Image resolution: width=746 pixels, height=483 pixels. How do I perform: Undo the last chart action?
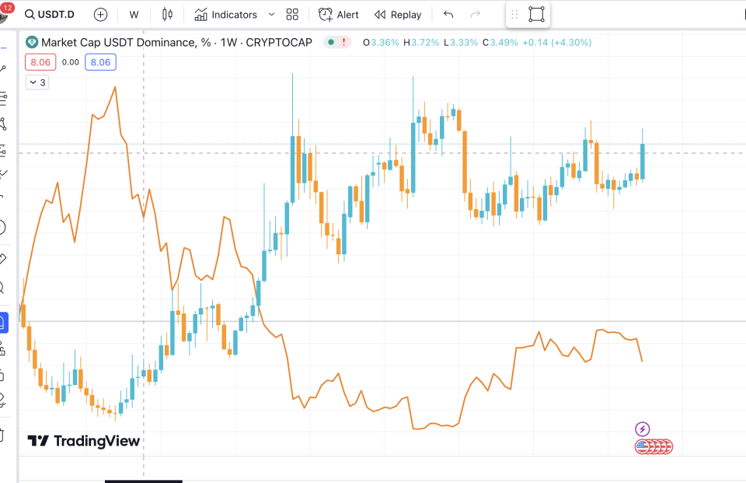[x=448, y=15]
